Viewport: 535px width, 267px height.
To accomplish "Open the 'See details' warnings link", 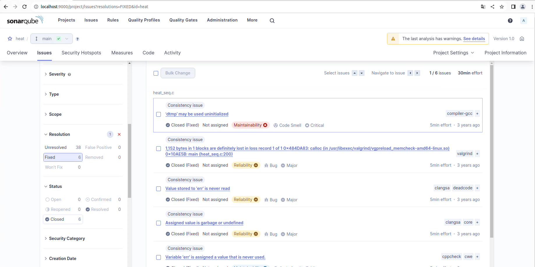I will (474, 39).
